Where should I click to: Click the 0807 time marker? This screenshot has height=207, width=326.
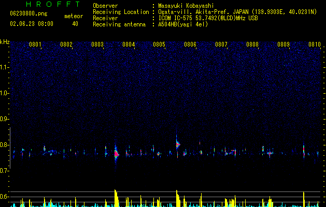(221, 45)
